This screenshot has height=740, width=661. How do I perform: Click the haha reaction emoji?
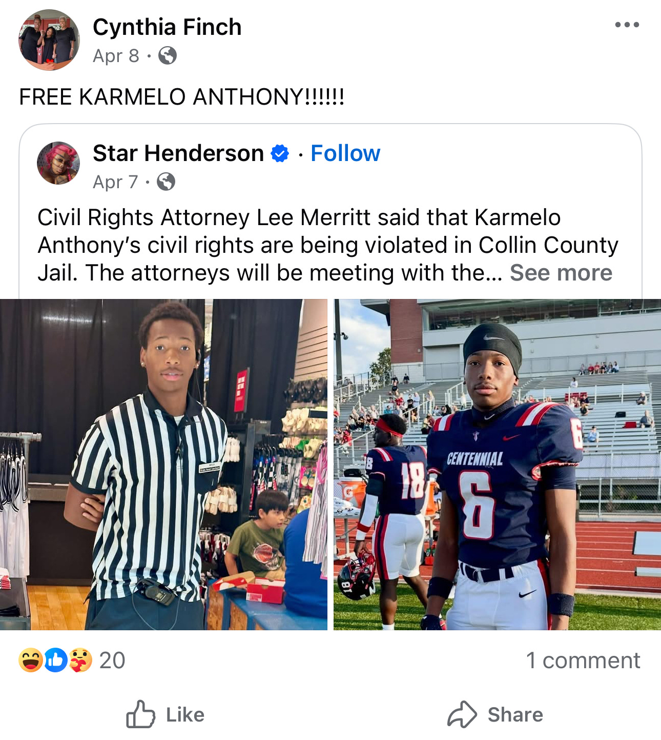click(x=31, y=660)
